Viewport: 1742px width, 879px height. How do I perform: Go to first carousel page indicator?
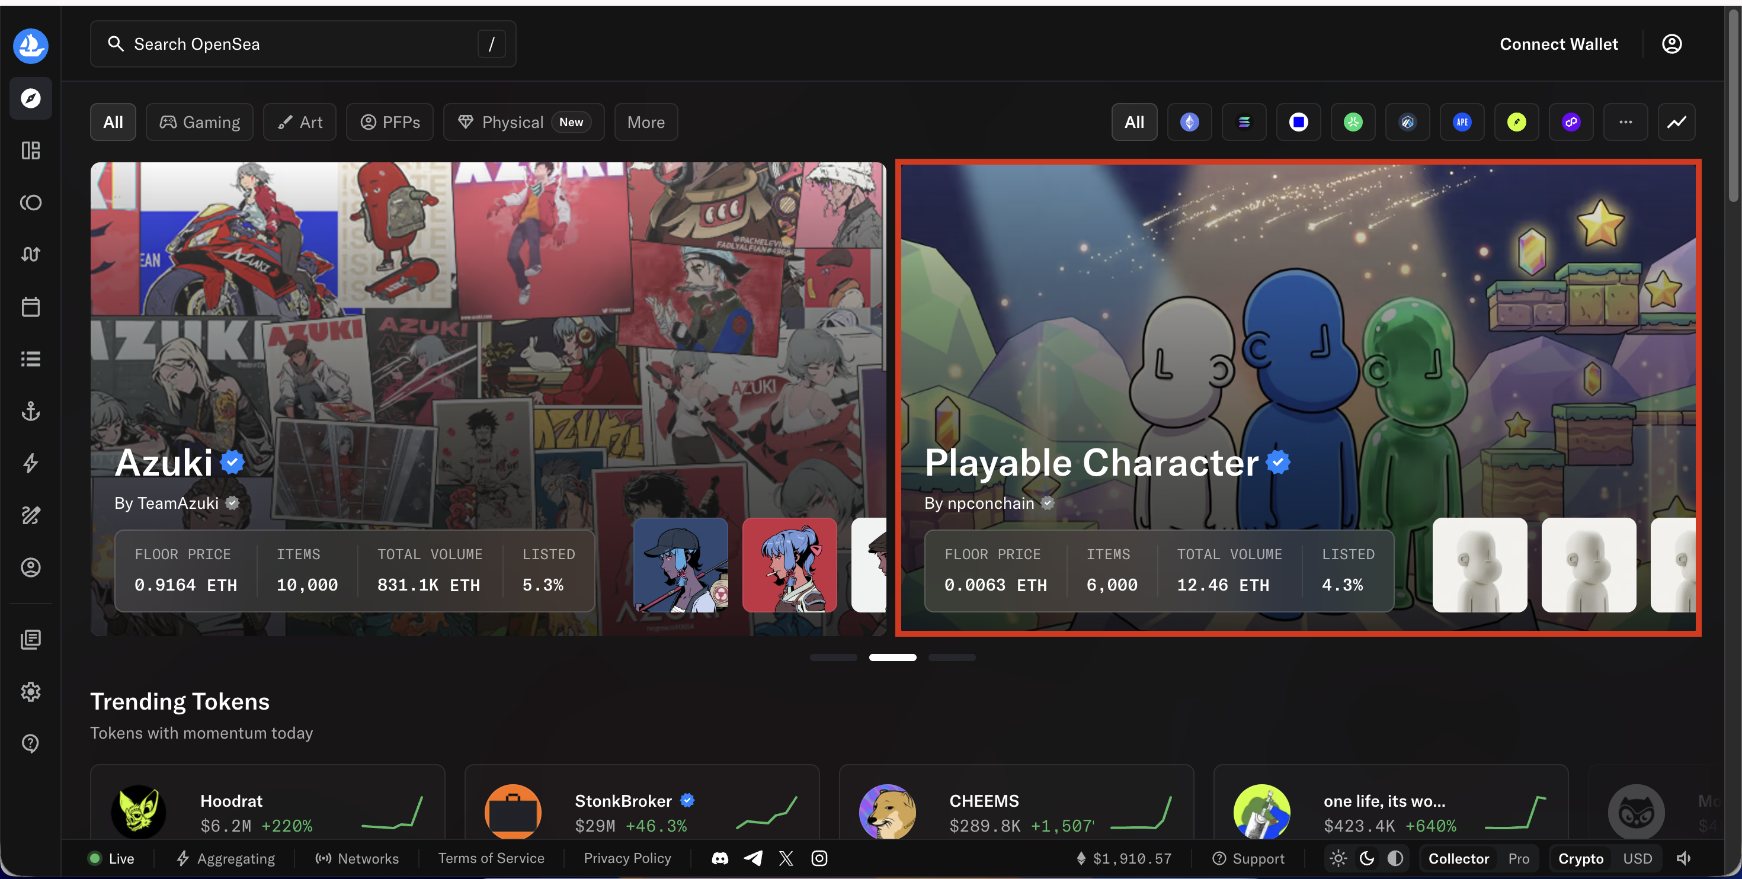click(x=833, y=657)
